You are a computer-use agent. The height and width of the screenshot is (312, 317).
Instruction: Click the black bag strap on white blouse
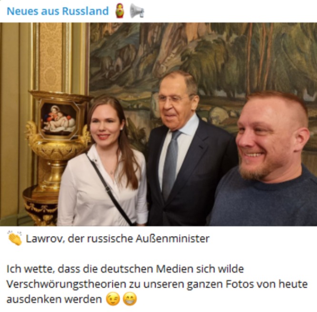pyautogui.click(x=110, y=189)
